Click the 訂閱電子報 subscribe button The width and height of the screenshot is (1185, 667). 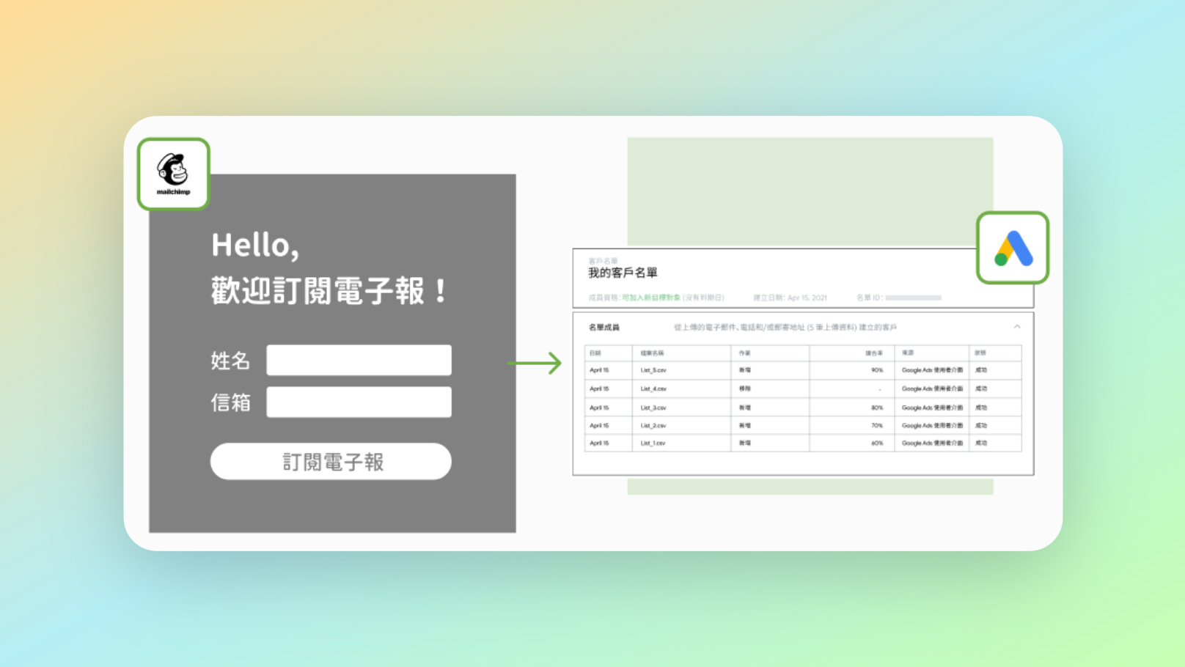(x=331, y=461)
